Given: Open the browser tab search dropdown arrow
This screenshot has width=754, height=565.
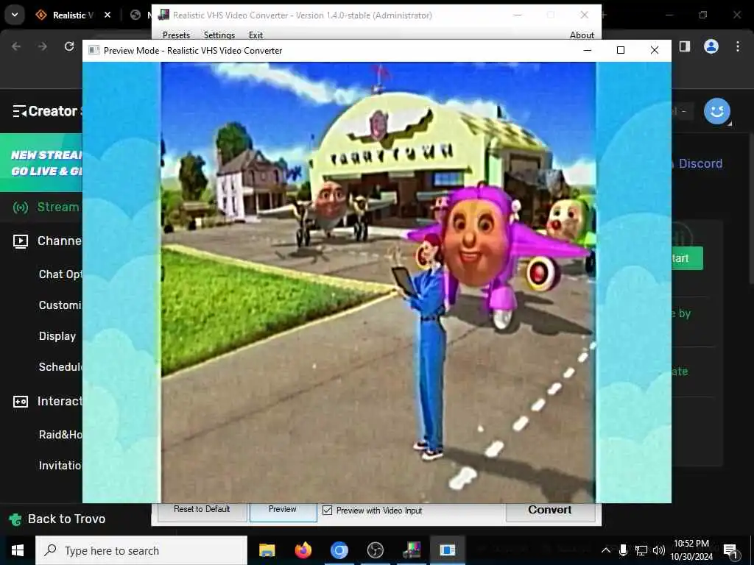Looking at the screenshot, I should click(15, 15).
